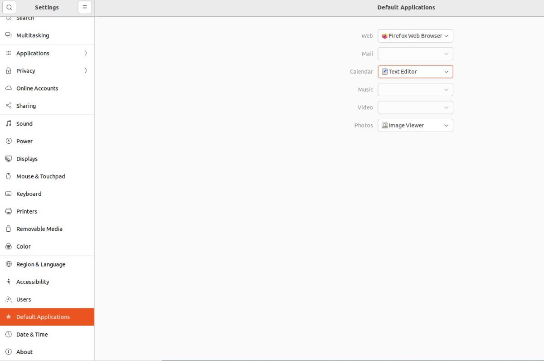Select Region & Language in sidebar

[x=47, y=264]
